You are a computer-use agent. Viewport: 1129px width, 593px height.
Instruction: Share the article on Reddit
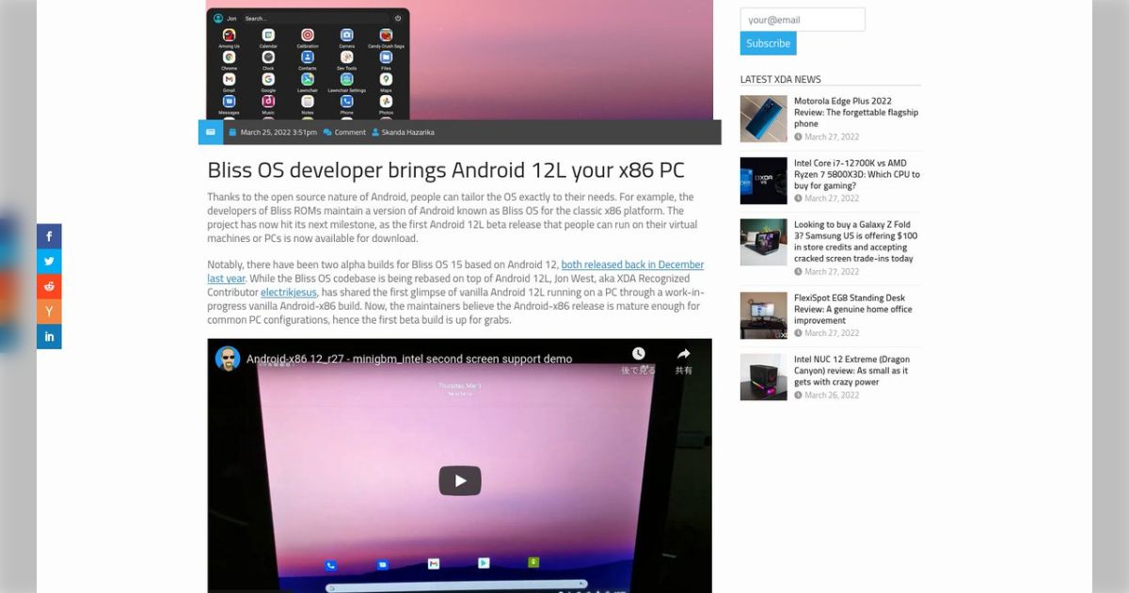click(x=49, y=286)
